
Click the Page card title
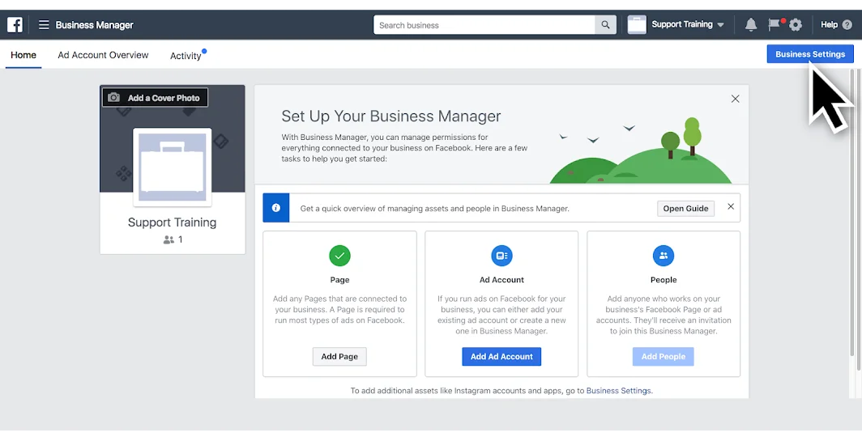click(339, 279)
